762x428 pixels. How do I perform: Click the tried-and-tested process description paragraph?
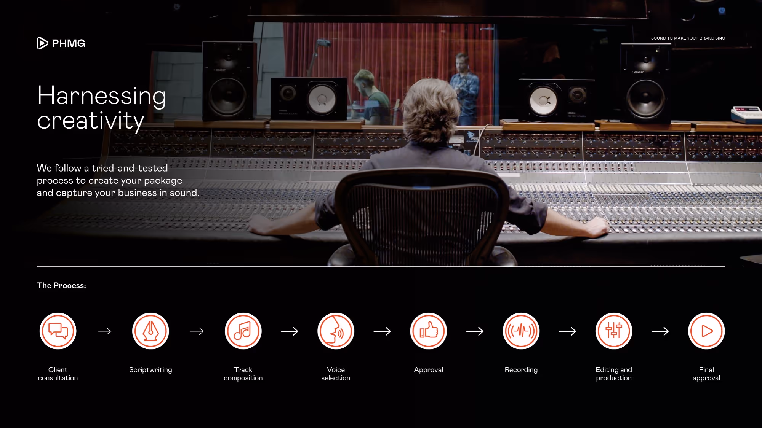(118, 180)
